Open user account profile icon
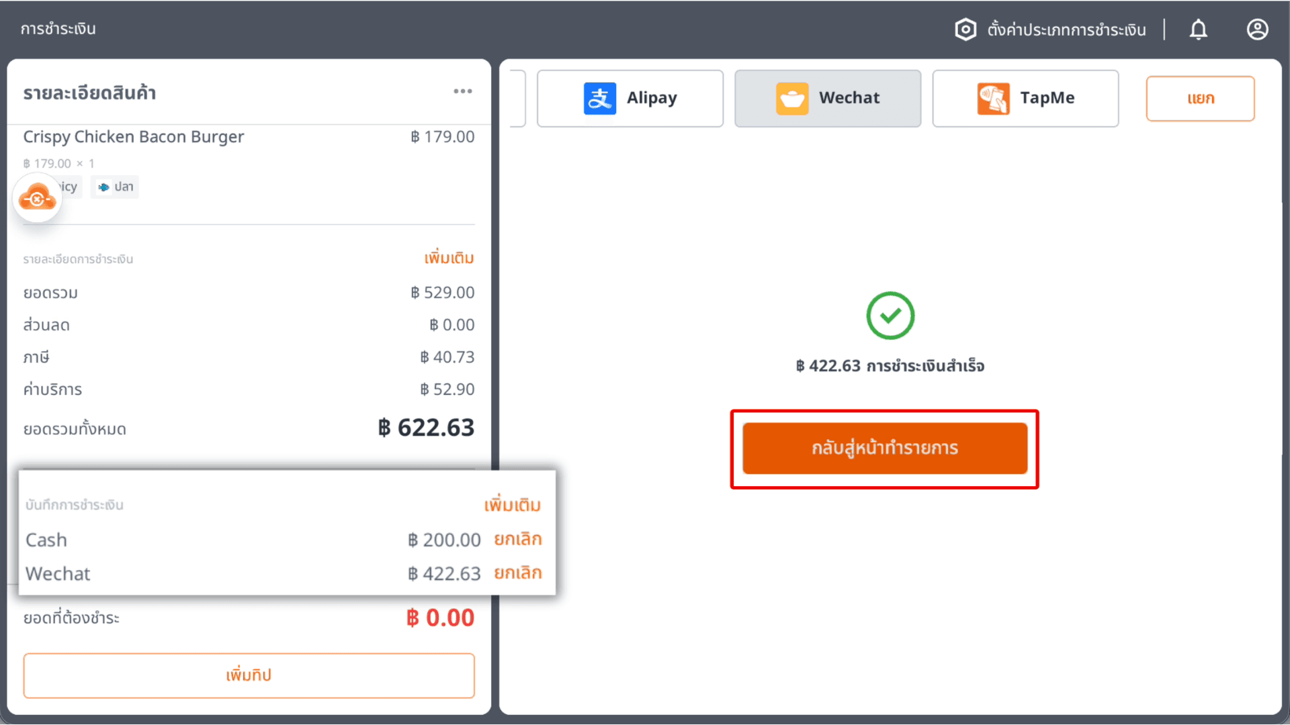1290x725 pixels. (1257, 30)
